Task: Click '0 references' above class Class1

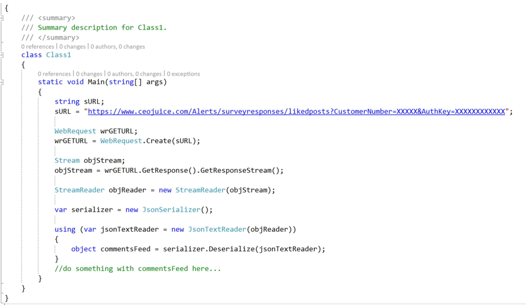Action: click(37, 47)
